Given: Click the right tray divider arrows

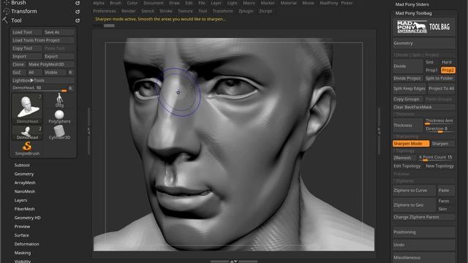Looking at the screenshot, I should (379, 130).
